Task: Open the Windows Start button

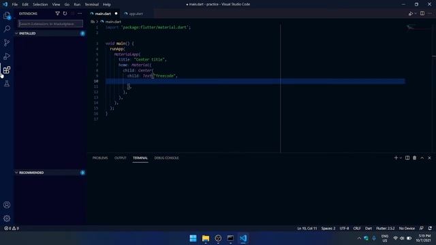Action: [193, 238]
